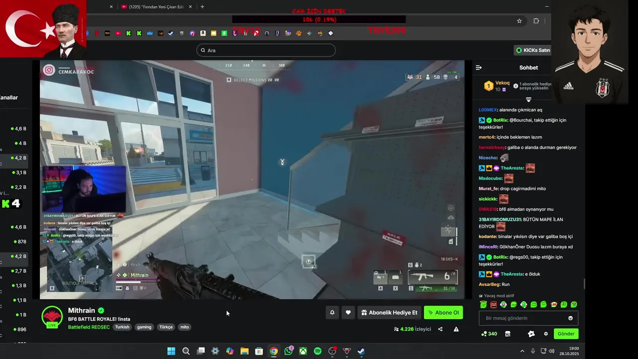Click the Gönder send button
The image size is (638, 359).
566,334
